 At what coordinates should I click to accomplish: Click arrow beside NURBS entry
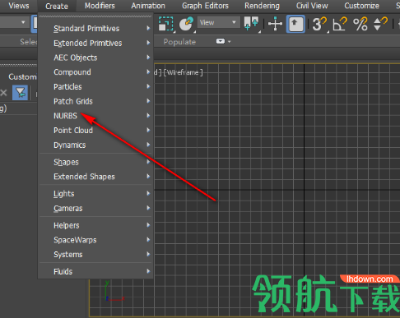(148, 115)
